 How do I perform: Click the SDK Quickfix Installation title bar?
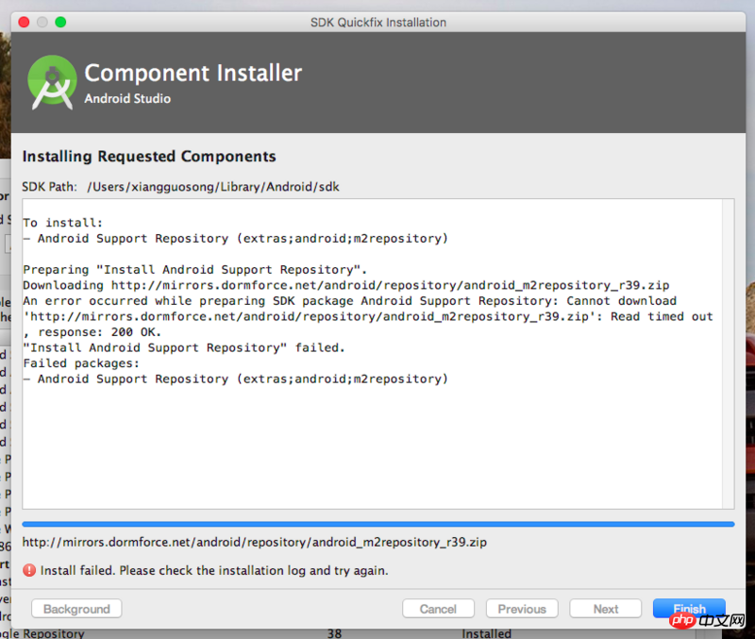377,22
